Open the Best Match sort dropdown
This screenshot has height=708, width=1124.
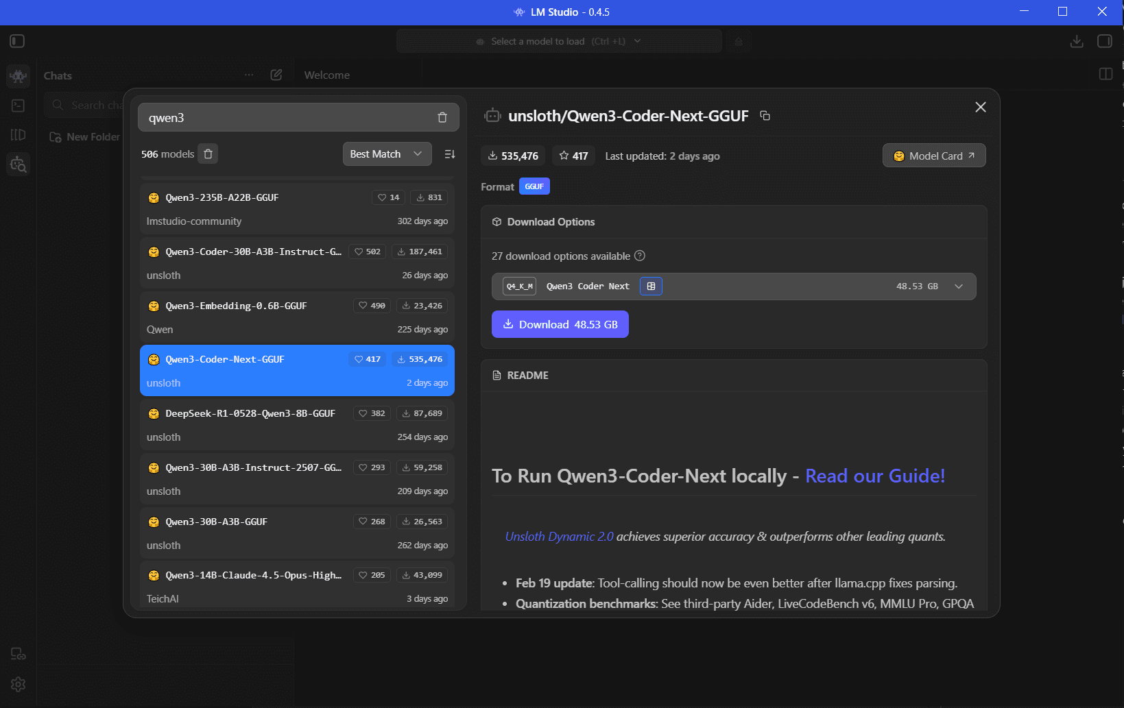point(387,154)
